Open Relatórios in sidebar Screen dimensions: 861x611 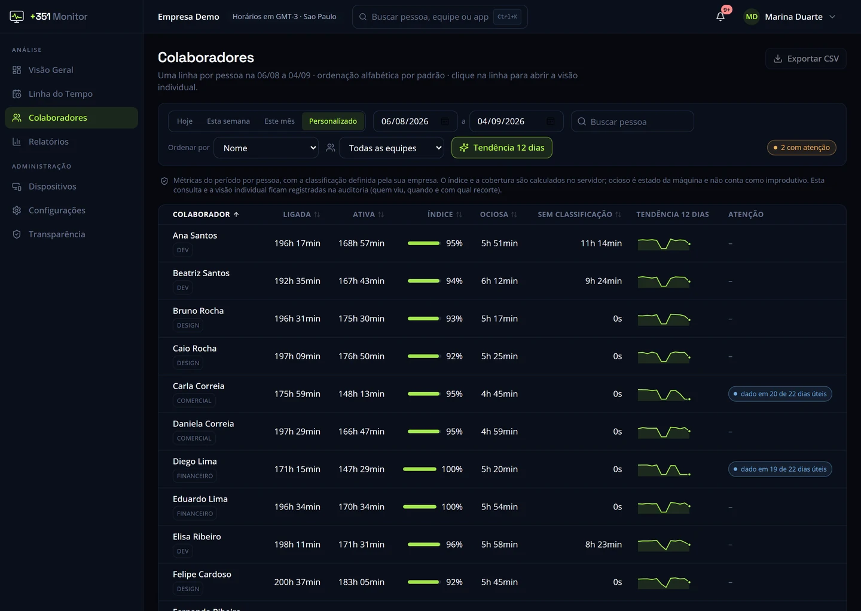click(71, 142)
